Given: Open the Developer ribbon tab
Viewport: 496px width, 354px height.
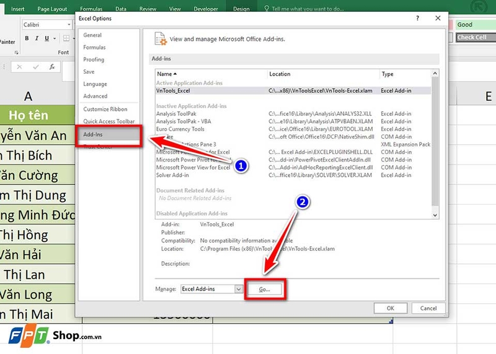Looking at the screenshot, I should coord(206,9).
